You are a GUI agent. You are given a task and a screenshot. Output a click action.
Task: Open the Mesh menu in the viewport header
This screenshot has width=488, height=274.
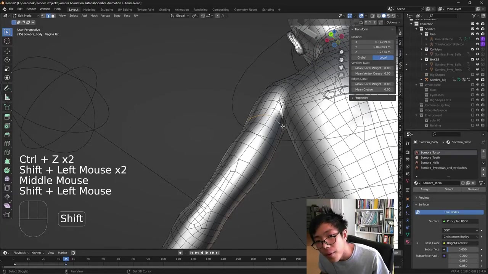pos(94,16)
